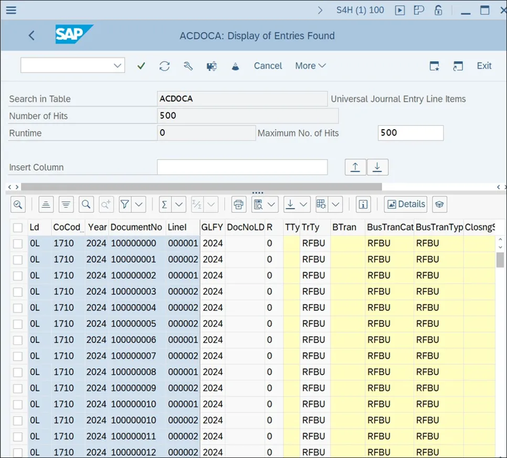Screen dimensions: 507x458
Task: Click the Maximum No. of Hits field
Action: coord(410,133)
